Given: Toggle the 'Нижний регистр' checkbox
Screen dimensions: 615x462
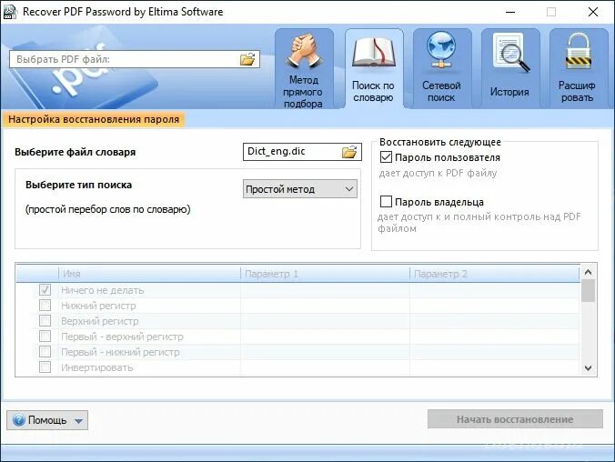Looking at the screenshot, I should click(x=45, y=306).
